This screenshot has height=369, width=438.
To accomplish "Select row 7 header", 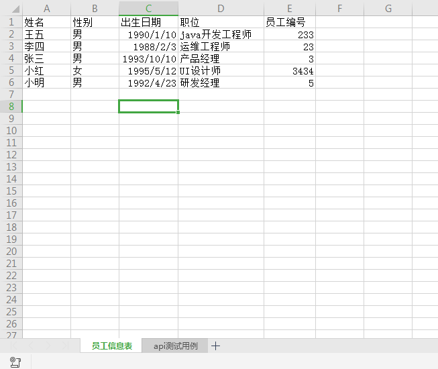I will point(11,95).
